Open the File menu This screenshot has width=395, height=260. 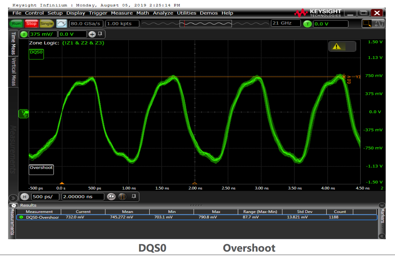pos(17,13)
